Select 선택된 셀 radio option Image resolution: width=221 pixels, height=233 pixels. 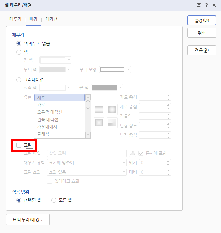(x=19, y=200)
